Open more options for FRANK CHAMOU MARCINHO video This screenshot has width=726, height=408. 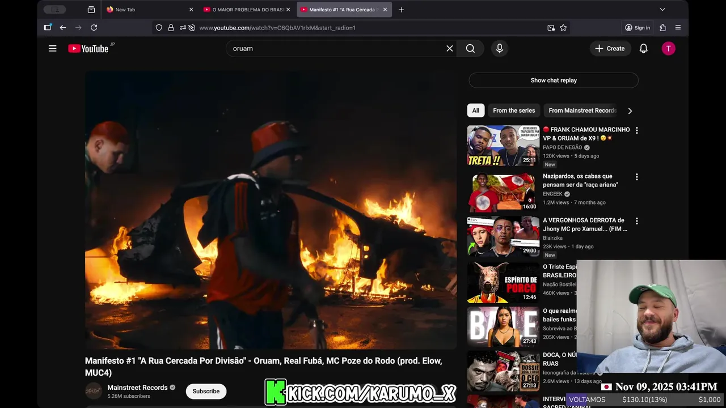(636, 130)
